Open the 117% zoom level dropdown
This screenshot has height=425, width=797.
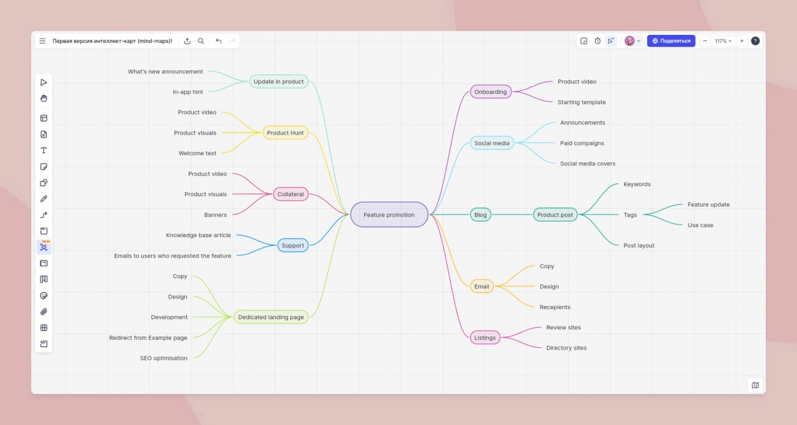pos(723,41)
